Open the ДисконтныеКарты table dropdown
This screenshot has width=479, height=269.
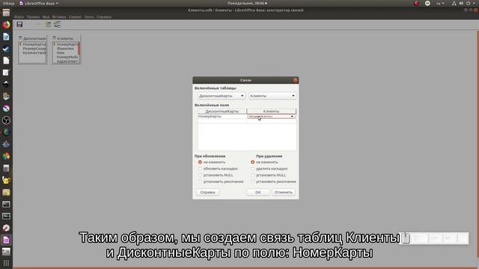click(222, 96)
